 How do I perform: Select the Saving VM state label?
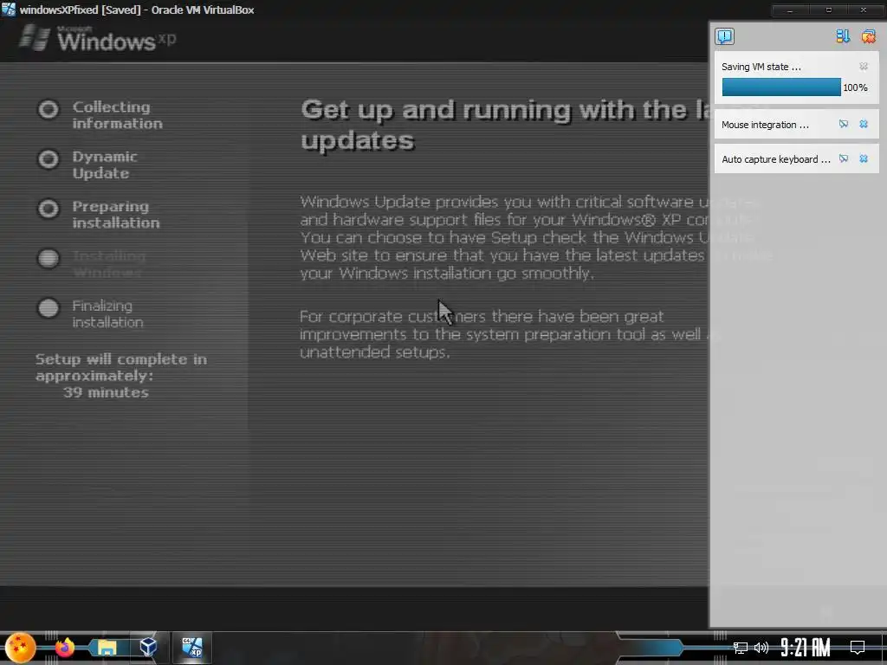tap(761, 67)
